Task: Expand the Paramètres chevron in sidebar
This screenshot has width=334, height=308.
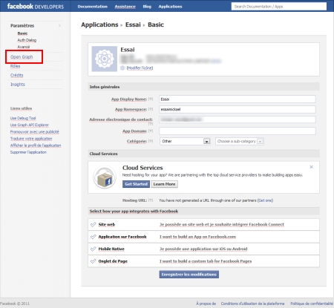Action: point(59,25)
